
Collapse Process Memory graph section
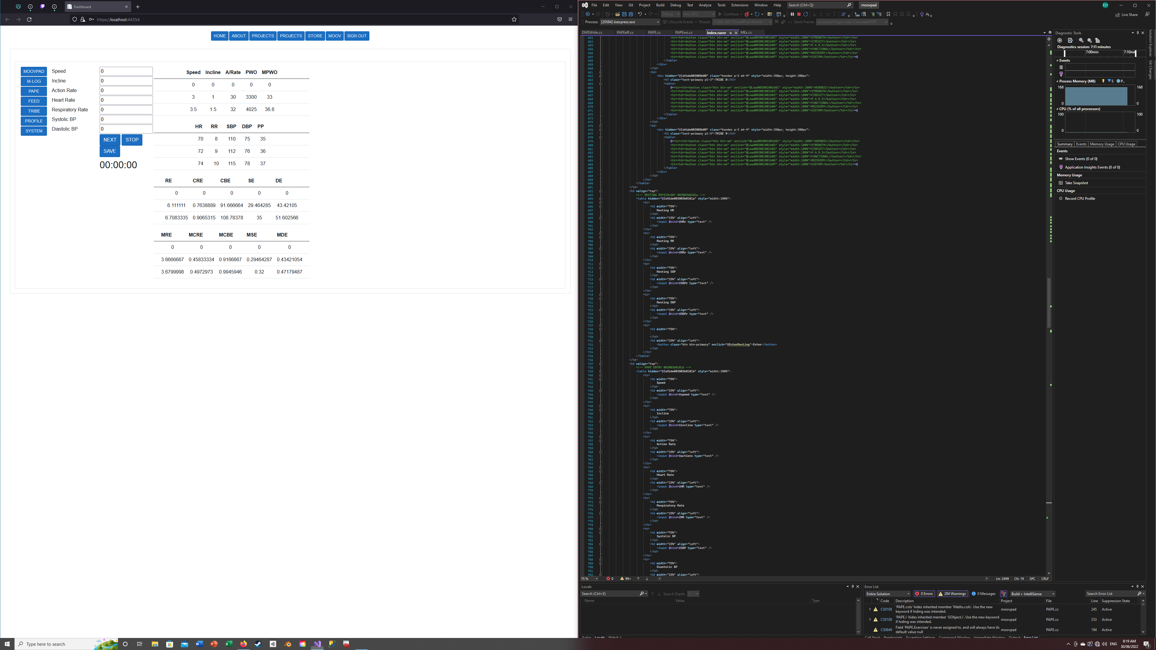pos(1057,81)
